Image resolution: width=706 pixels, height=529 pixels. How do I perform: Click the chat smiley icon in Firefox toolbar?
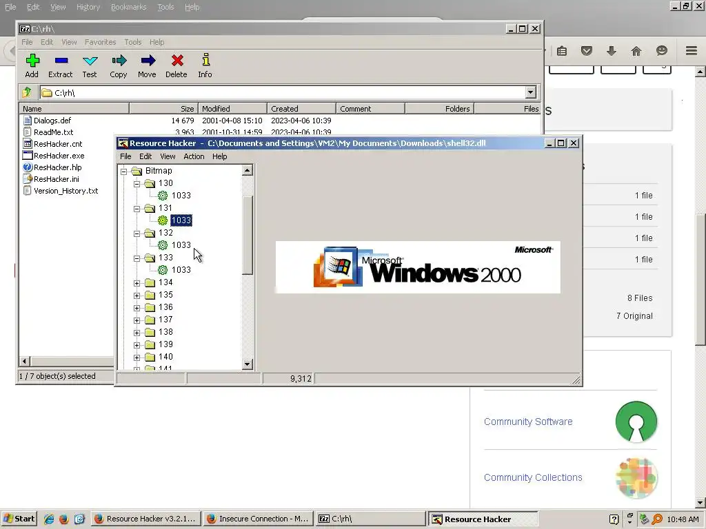point(661,50)
